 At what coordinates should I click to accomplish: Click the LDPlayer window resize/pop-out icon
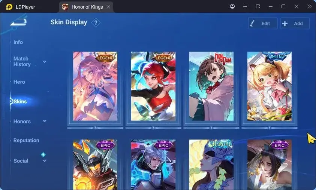[x=258, y=7]
